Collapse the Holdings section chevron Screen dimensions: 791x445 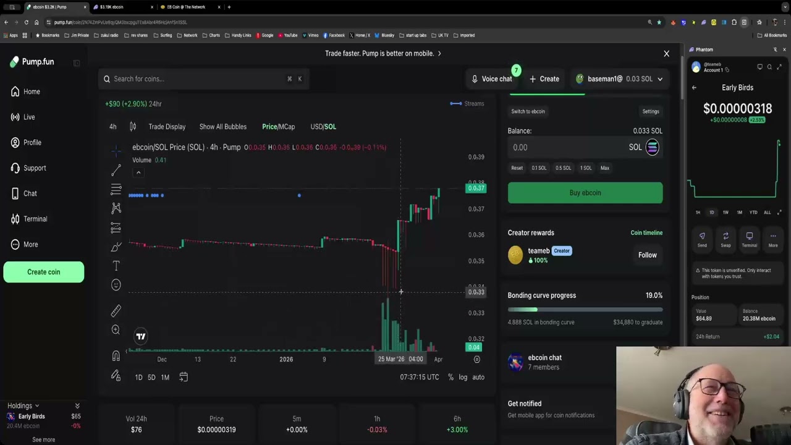coord(77,406)
